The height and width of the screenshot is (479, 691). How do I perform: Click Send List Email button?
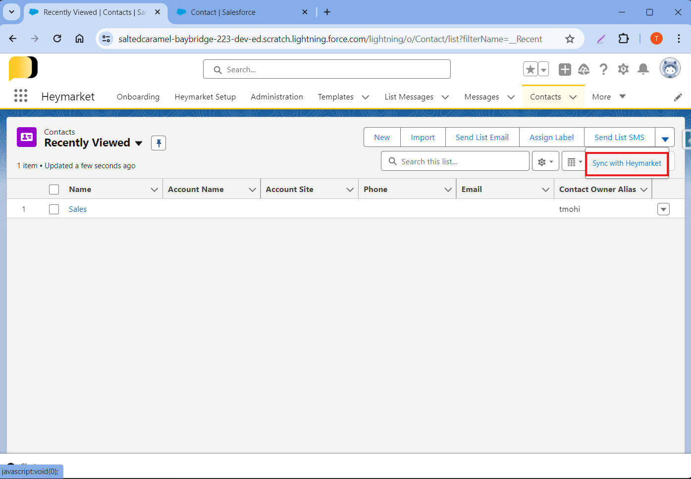click(482, 138)
